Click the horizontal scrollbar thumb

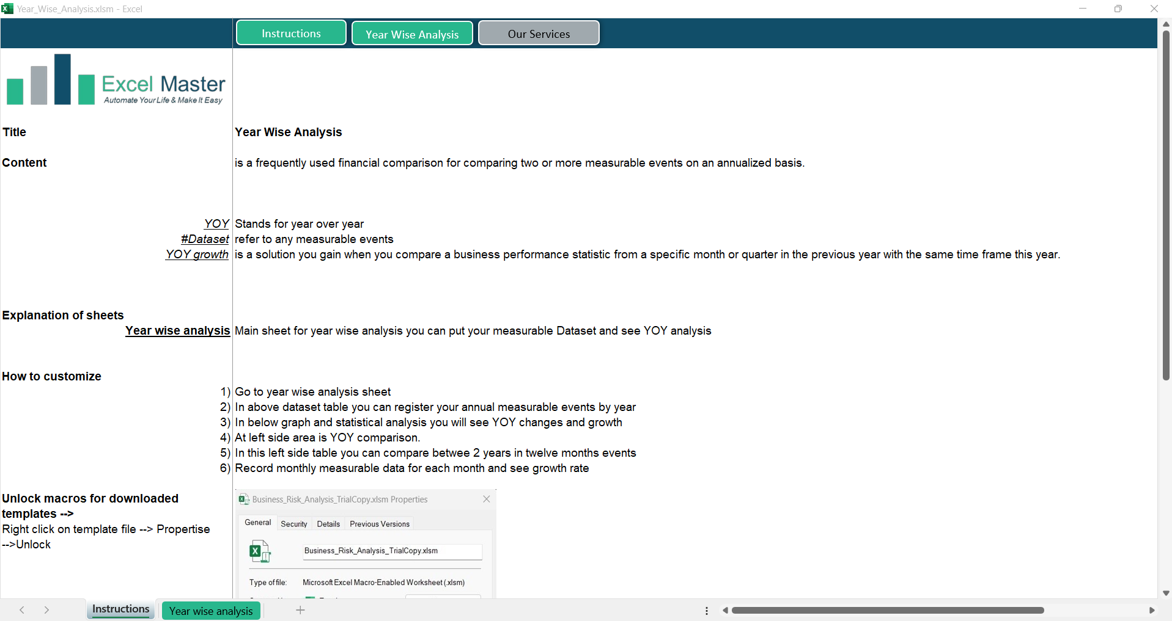point(887,611)
